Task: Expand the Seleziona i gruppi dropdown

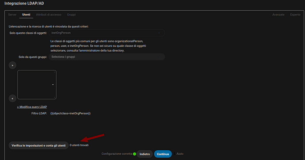Action: (x=107, y=57)
